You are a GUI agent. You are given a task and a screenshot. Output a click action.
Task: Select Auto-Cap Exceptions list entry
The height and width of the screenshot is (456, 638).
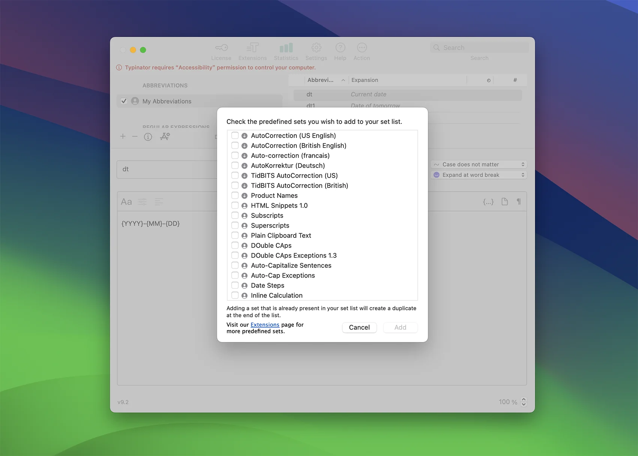pos(283,276)
